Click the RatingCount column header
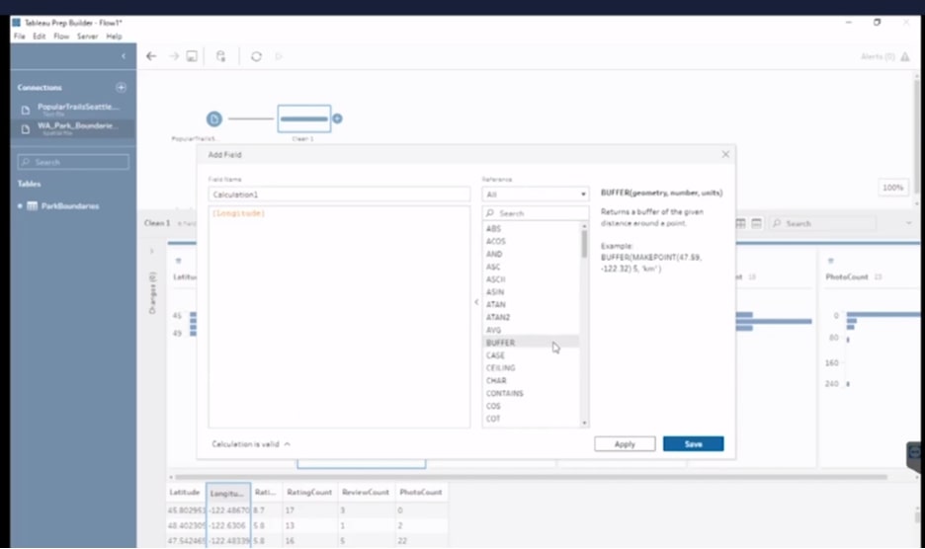925x549 pixels. point(309,492)
